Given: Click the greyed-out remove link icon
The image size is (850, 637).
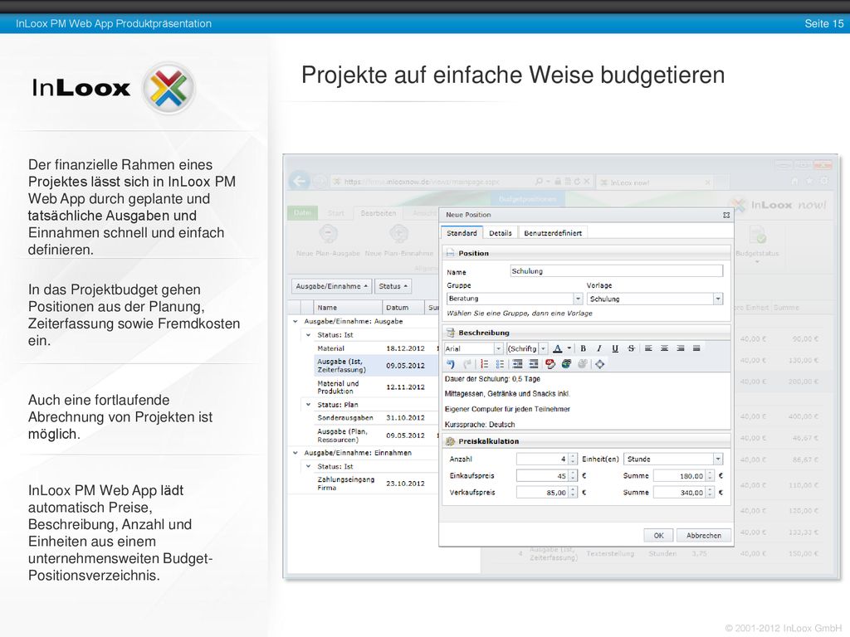Looking at the screenshot, I should (x=583, y=364).
